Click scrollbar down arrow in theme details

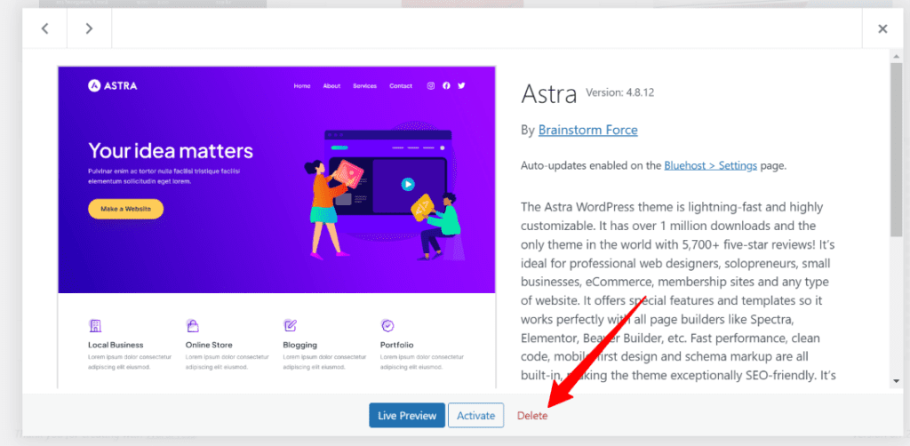point(898,381)
